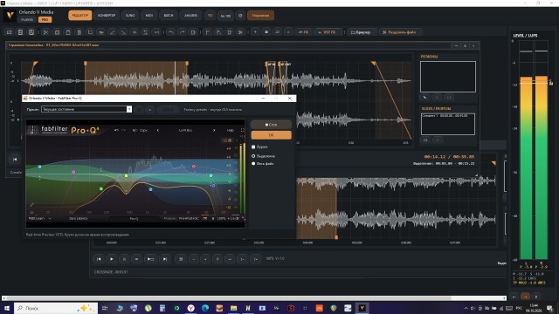Open the FX toolbar button
Screen dimensions: 559x314
(x=303, y=32)
